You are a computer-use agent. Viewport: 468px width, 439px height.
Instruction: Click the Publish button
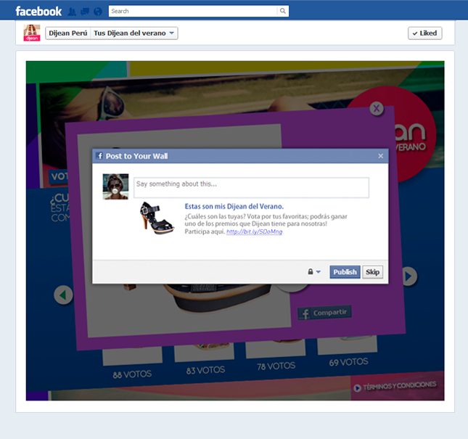pyautogui.click(x=345, y=272)
